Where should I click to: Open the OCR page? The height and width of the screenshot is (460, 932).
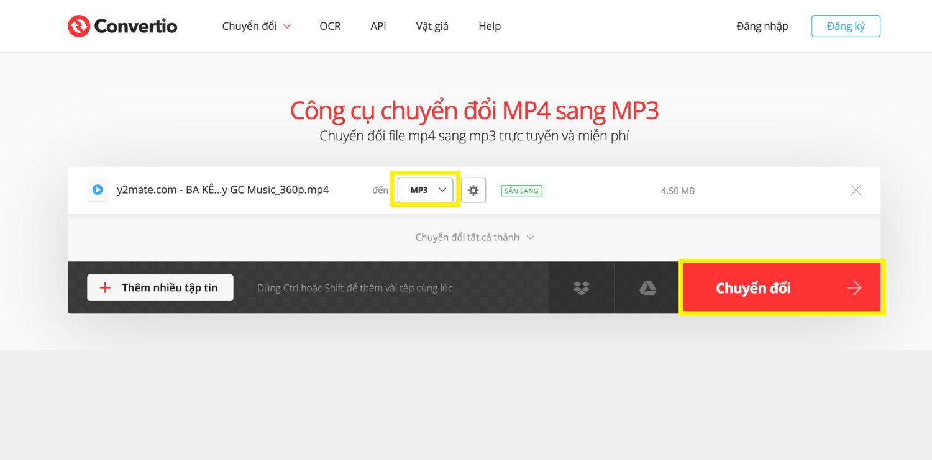330,26
